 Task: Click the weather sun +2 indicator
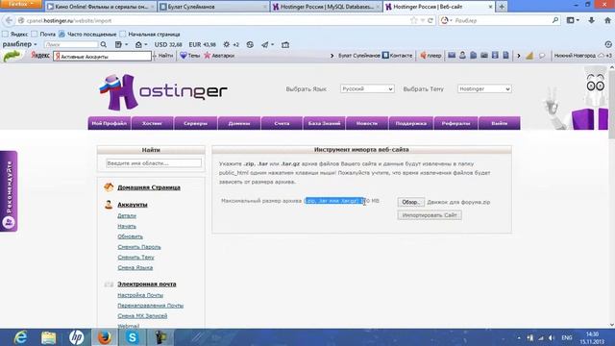pyautogui.click(x=231, y=45)
